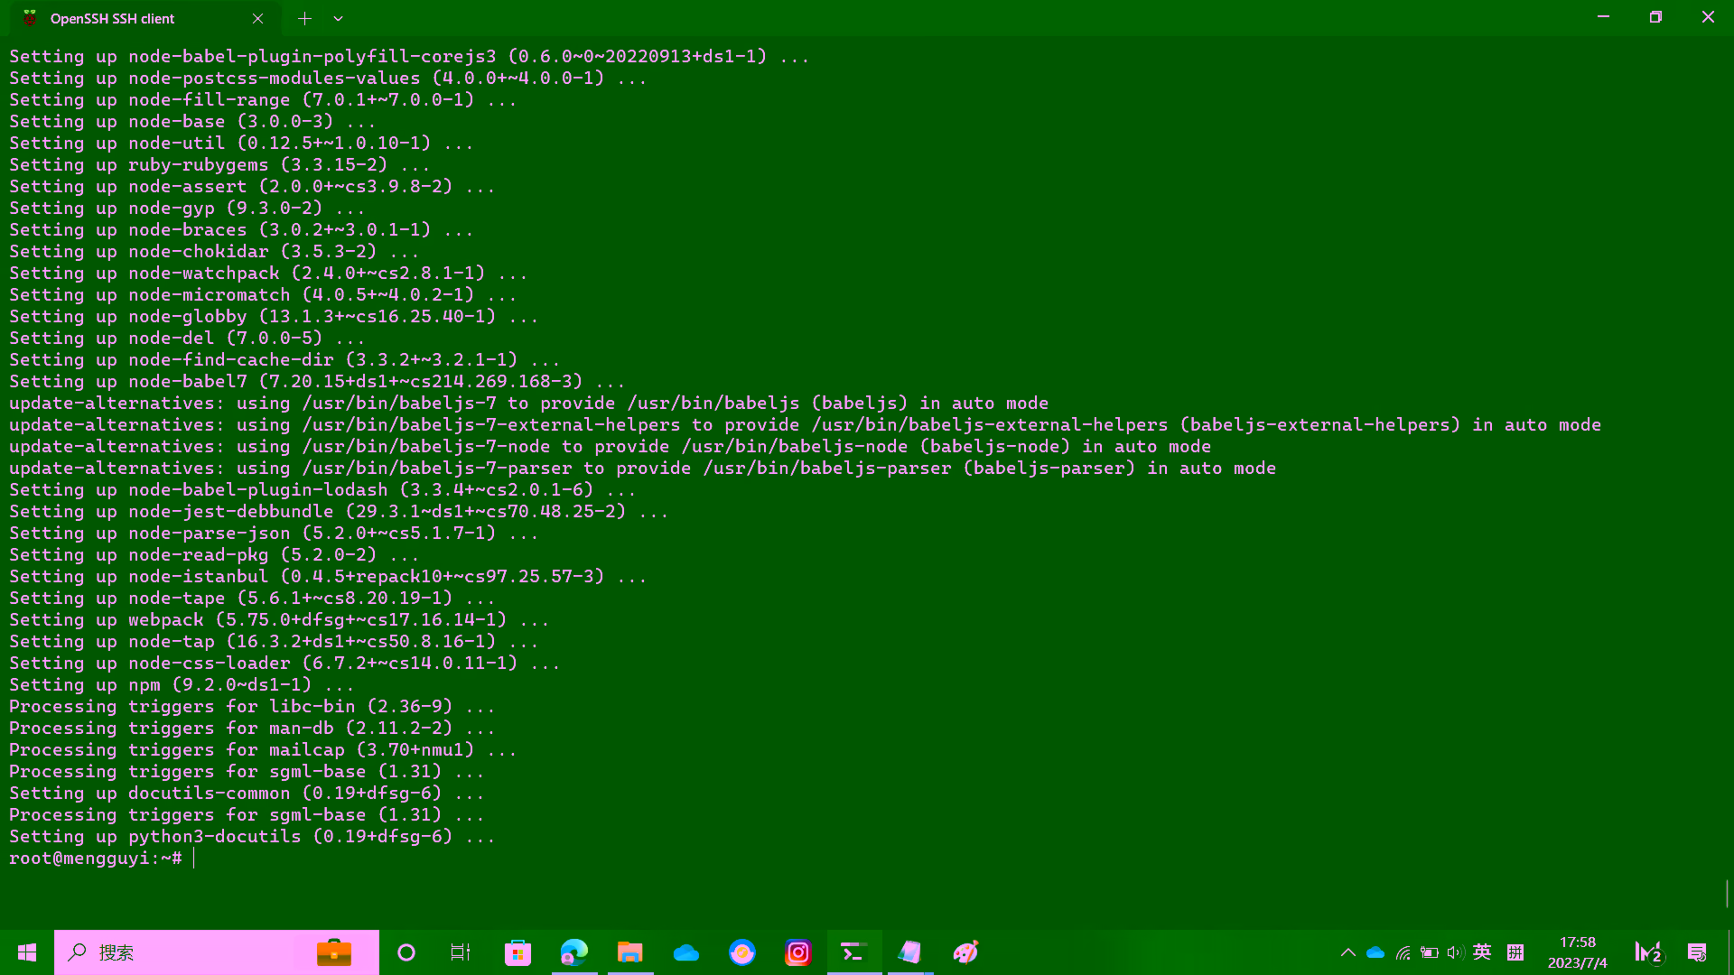Open the Paint palette app icon

pos(965,952)
